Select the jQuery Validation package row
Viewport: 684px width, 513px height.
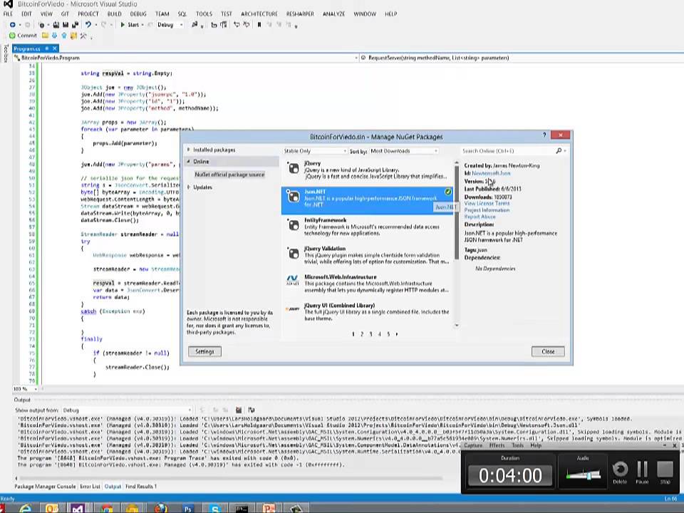point(368,255)
